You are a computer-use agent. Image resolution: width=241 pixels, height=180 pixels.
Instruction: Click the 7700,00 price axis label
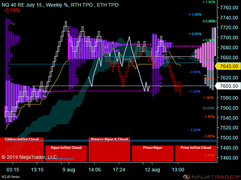(229, 38)
